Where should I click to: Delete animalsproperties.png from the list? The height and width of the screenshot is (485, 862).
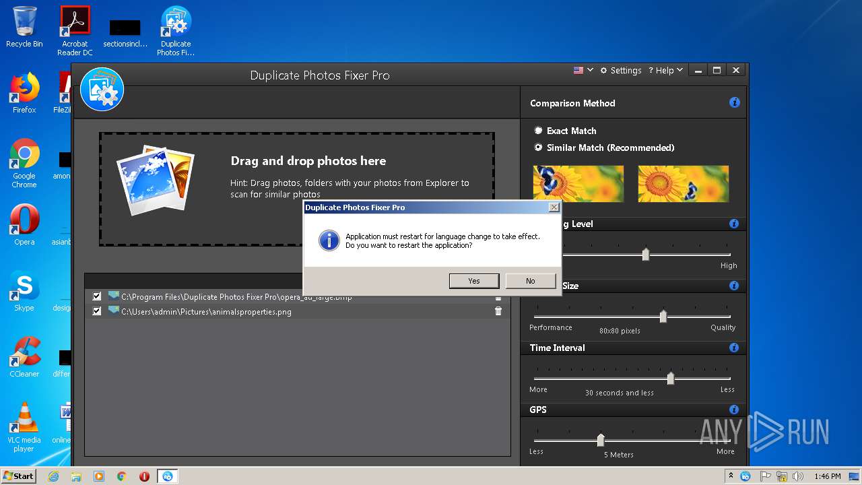(x=498, y=311)
